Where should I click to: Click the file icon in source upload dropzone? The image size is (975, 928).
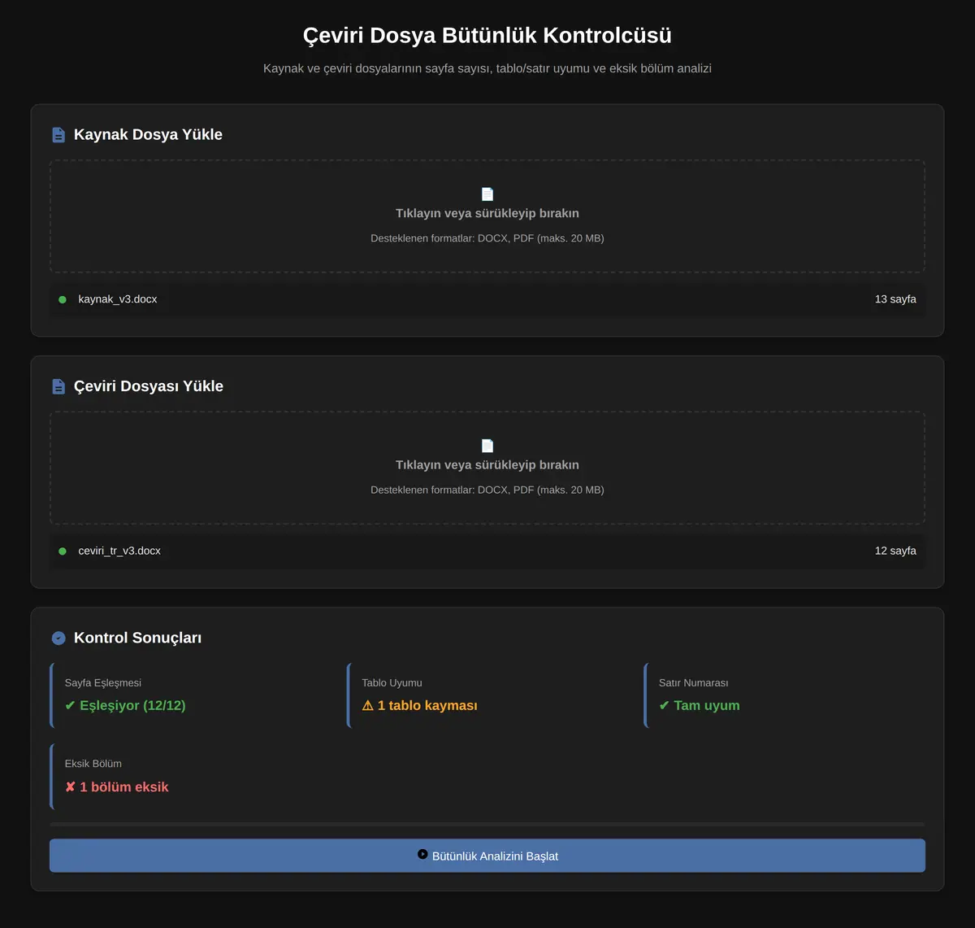coord(487,194)
